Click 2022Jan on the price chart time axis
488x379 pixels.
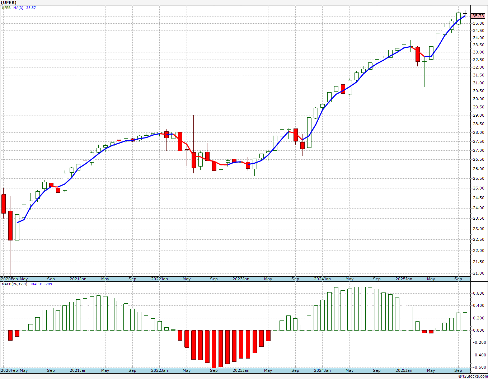(x=159, y=279)
